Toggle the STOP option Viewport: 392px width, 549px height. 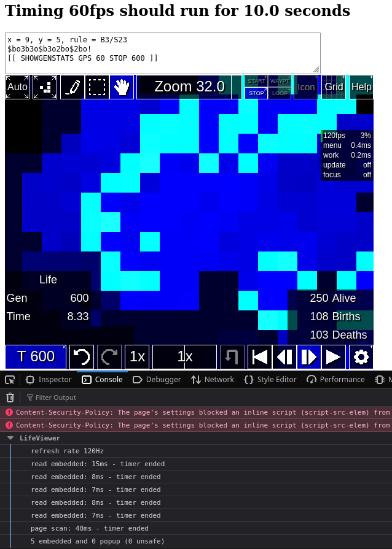click(x=256, y=93)
